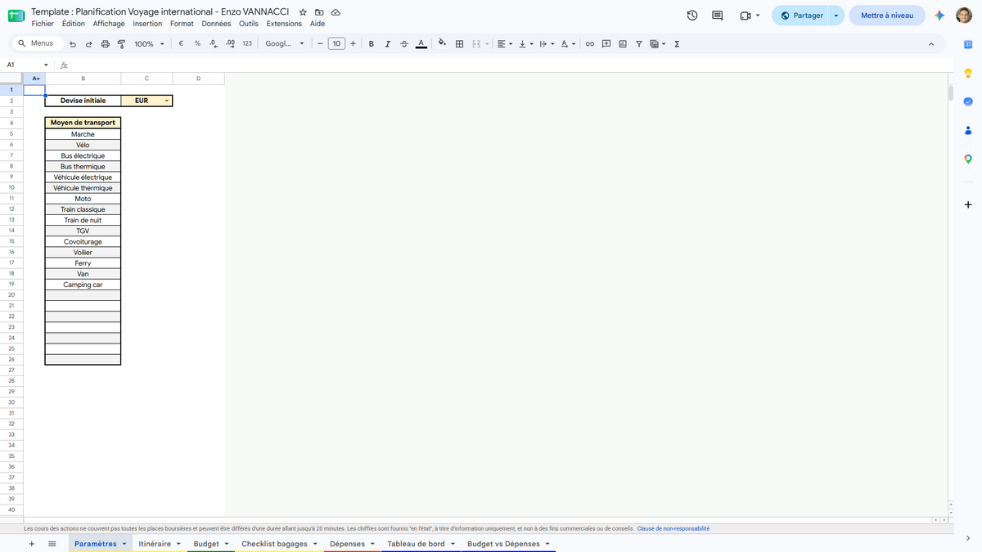
Task: Open the fill color picker
Action: click(442, 44)
